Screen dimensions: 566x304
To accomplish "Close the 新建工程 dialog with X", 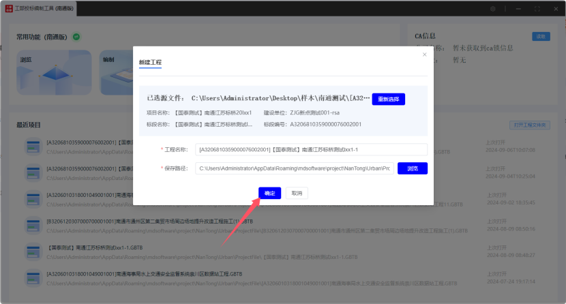I will (x=424, y=55).
